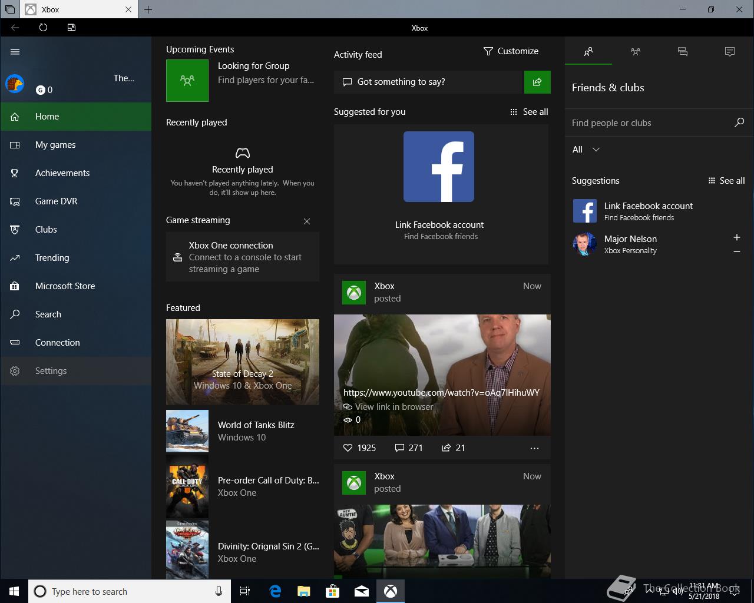Click Customize filter in Activity feed

click(x=511, y=51)
